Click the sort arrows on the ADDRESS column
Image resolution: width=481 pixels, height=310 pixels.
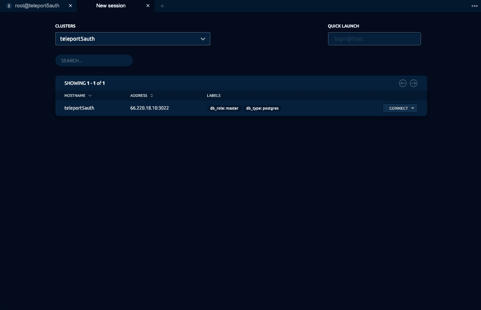pos(151,95)
